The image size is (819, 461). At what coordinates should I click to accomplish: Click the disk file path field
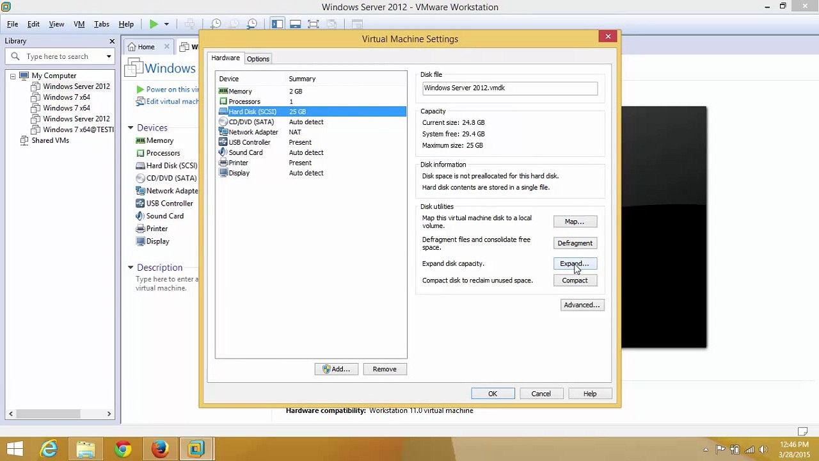point(509,88)
